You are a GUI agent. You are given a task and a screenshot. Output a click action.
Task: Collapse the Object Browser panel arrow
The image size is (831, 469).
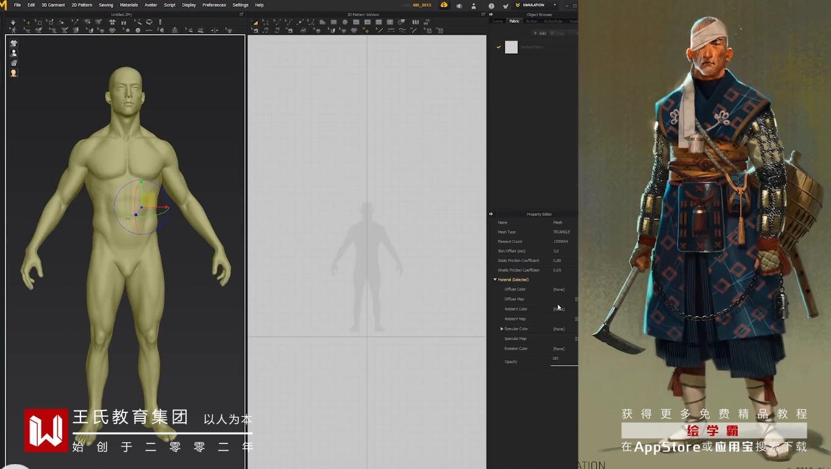(491, 14)
